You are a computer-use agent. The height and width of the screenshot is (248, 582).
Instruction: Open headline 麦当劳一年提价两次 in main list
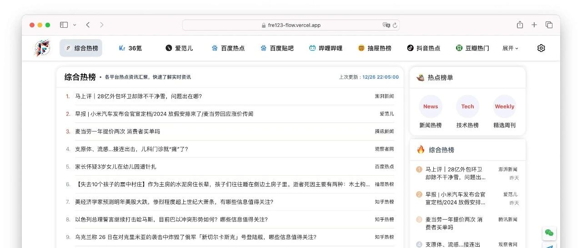[117, 132]
